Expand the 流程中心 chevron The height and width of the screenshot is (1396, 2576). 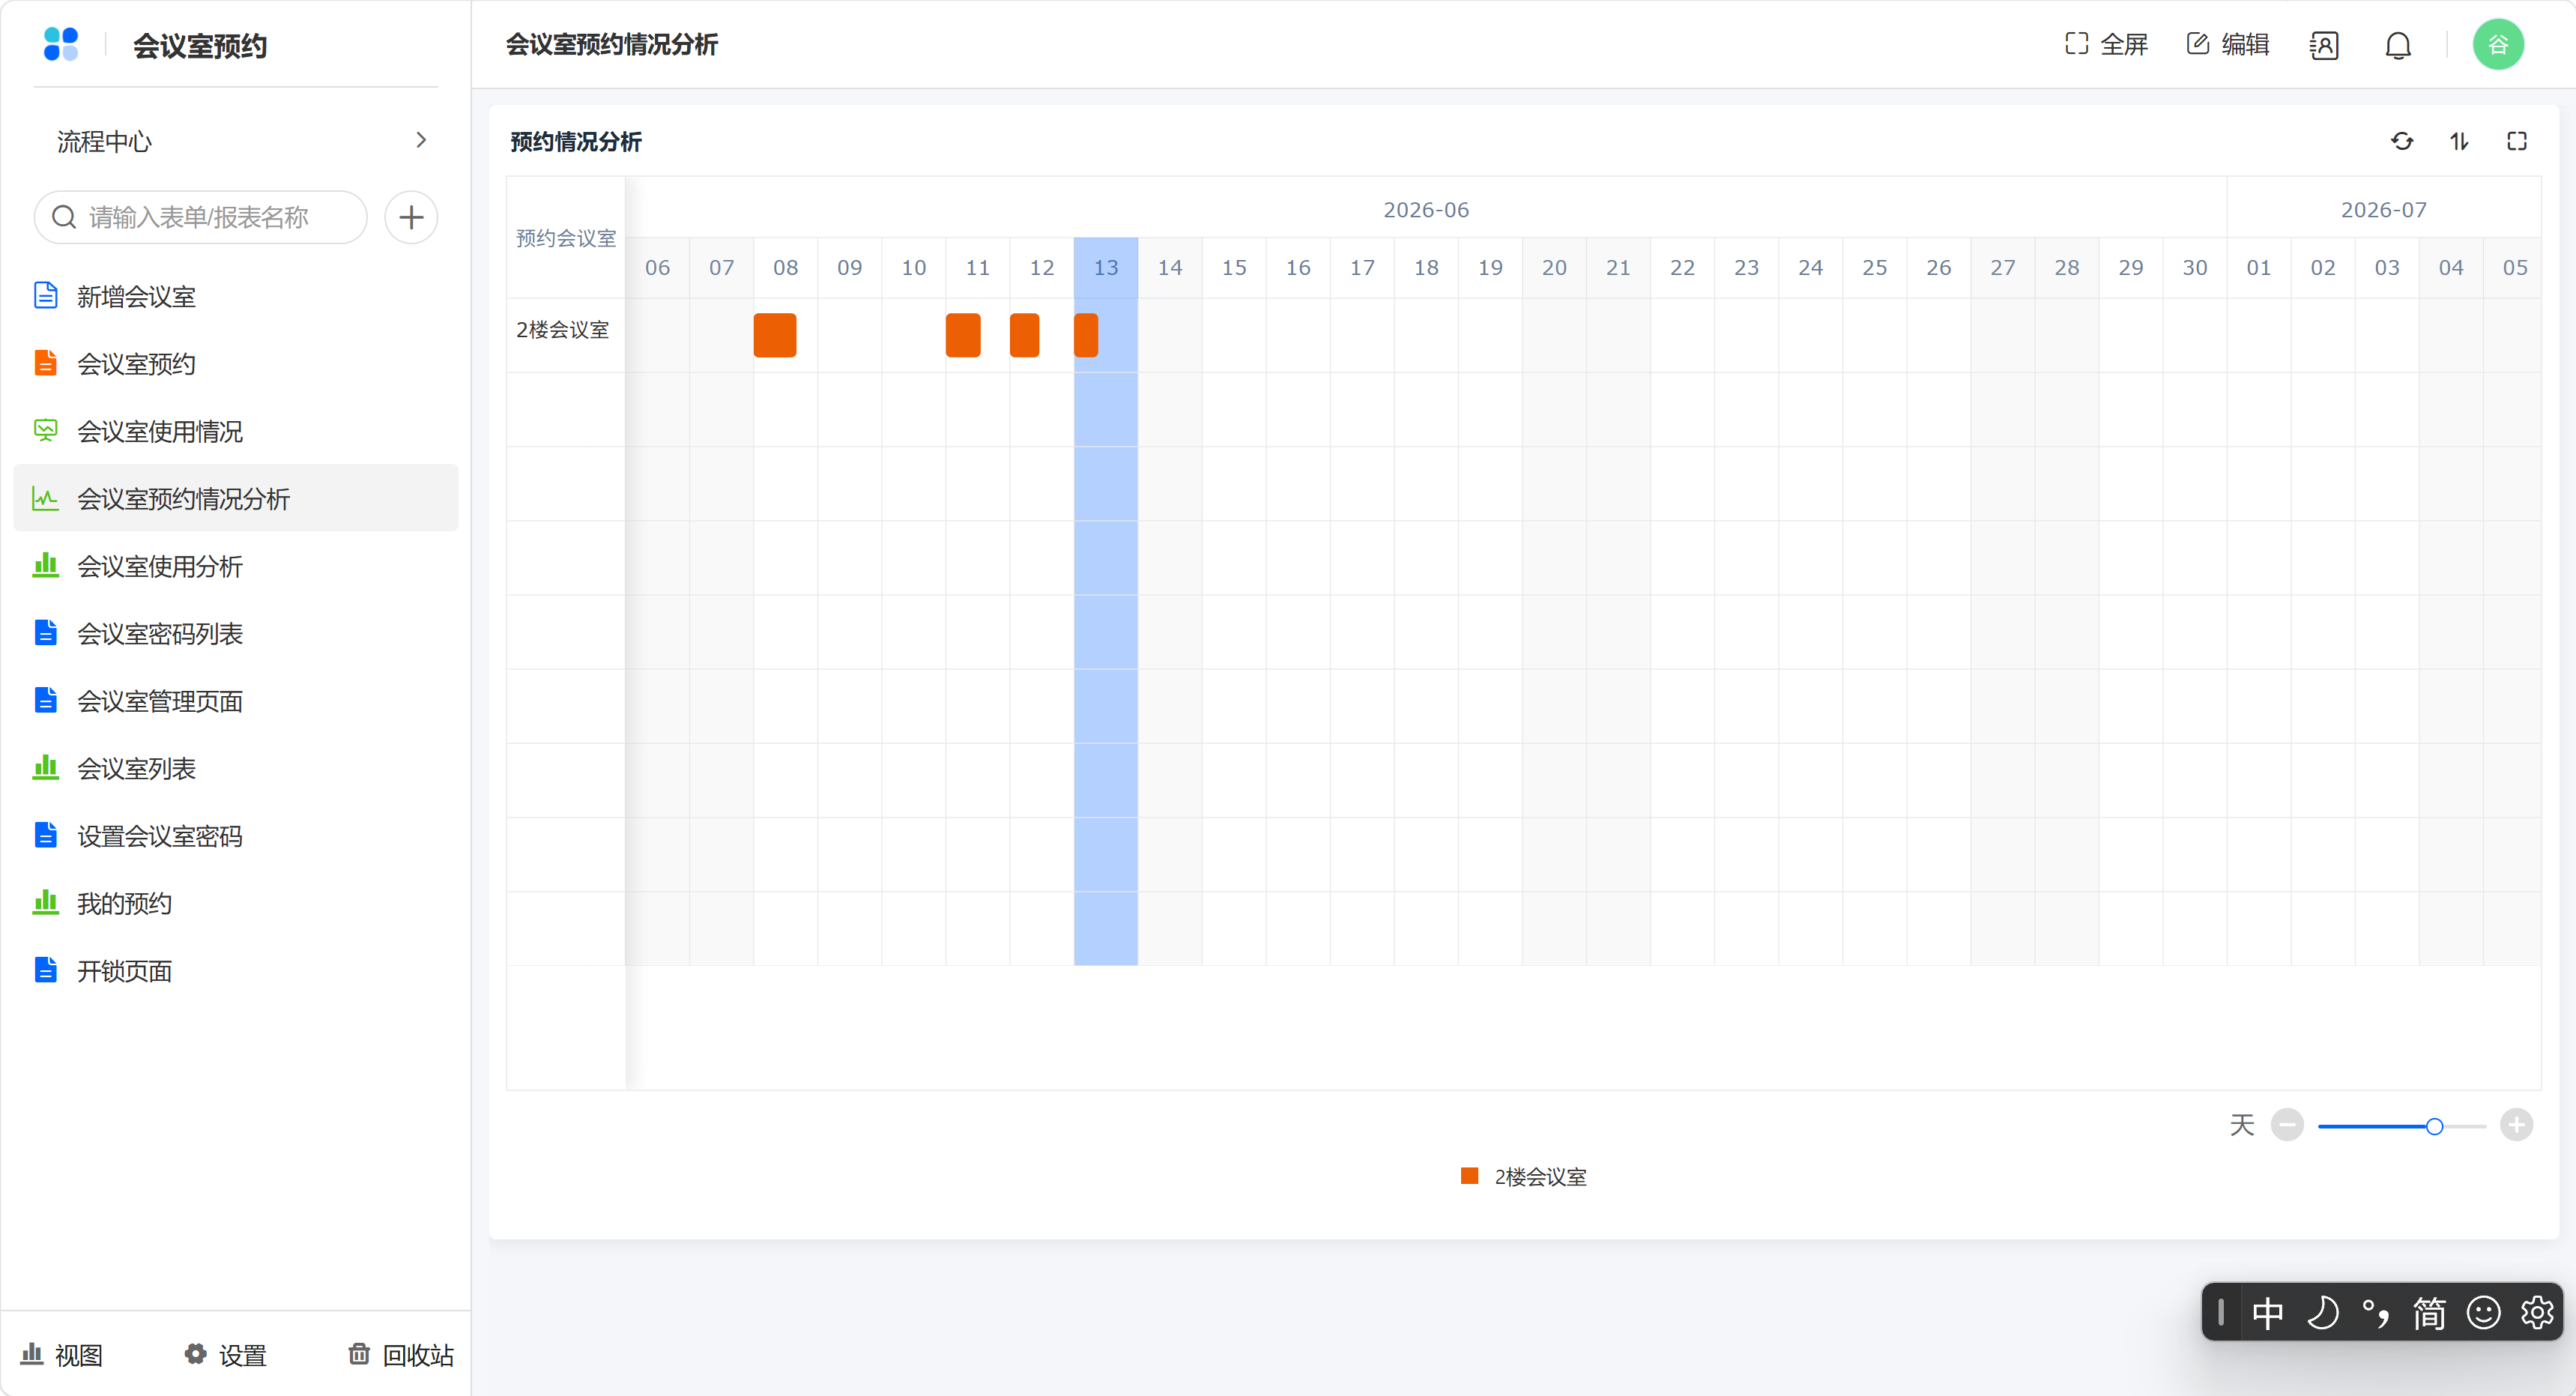click(421, 140)
